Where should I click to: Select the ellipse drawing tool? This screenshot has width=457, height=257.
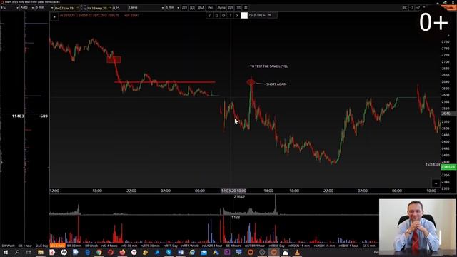pyautogui.click(x=224, y=15)
